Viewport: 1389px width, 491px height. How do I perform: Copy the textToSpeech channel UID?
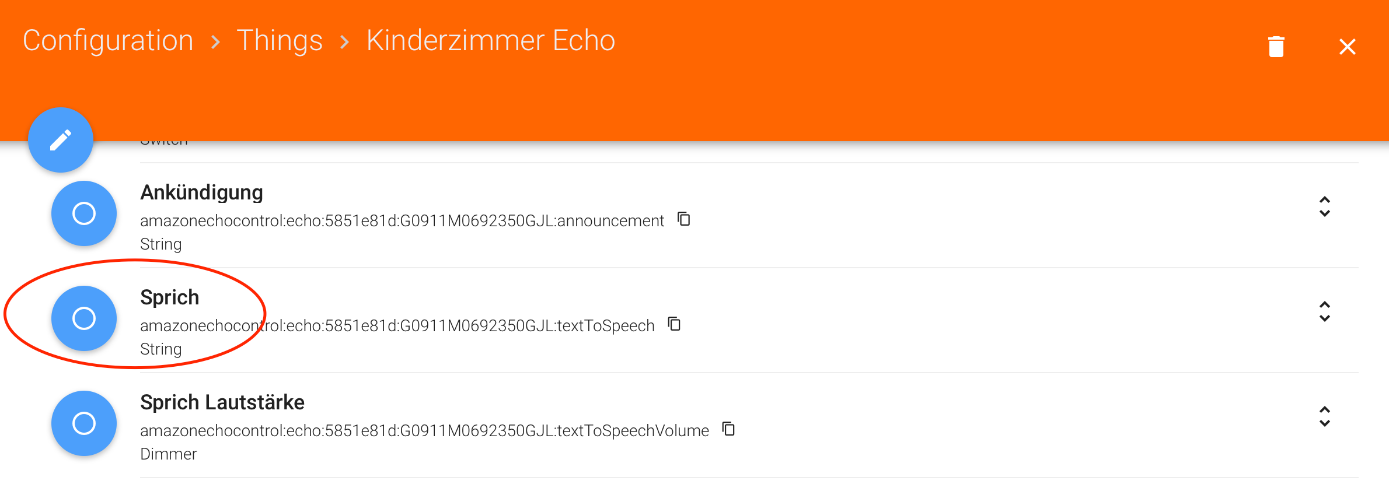click(x=675, y=324)
